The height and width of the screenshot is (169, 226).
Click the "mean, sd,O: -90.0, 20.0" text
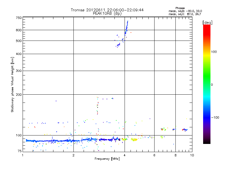185,11
